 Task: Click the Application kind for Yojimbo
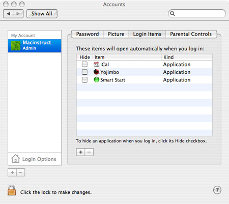tap(177, 72)
